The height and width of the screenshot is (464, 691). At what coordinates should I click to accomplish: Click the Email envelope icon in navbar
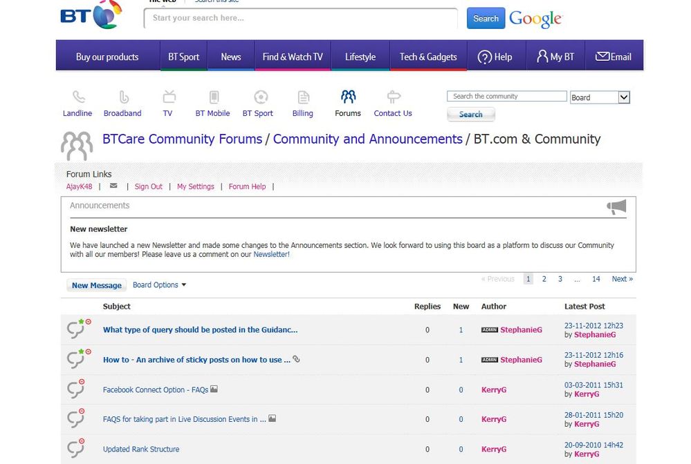click(x=602, y=57)
